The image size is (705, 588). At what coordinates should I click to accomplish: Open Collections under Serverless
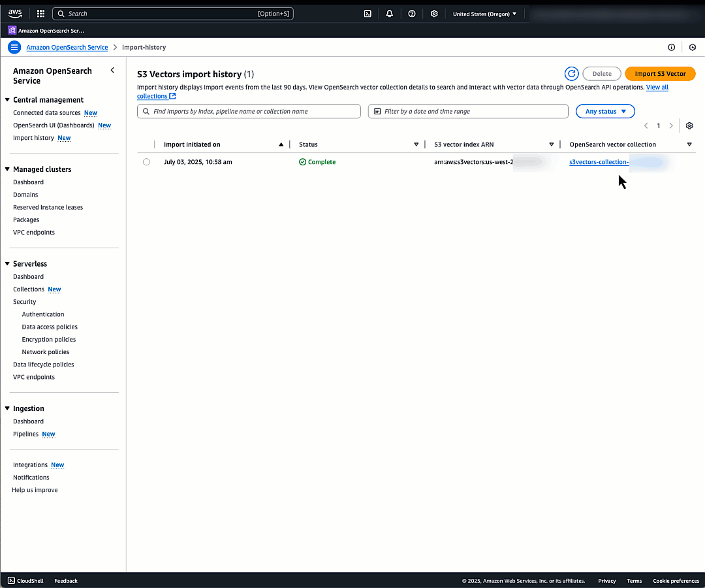click(29, 289)
